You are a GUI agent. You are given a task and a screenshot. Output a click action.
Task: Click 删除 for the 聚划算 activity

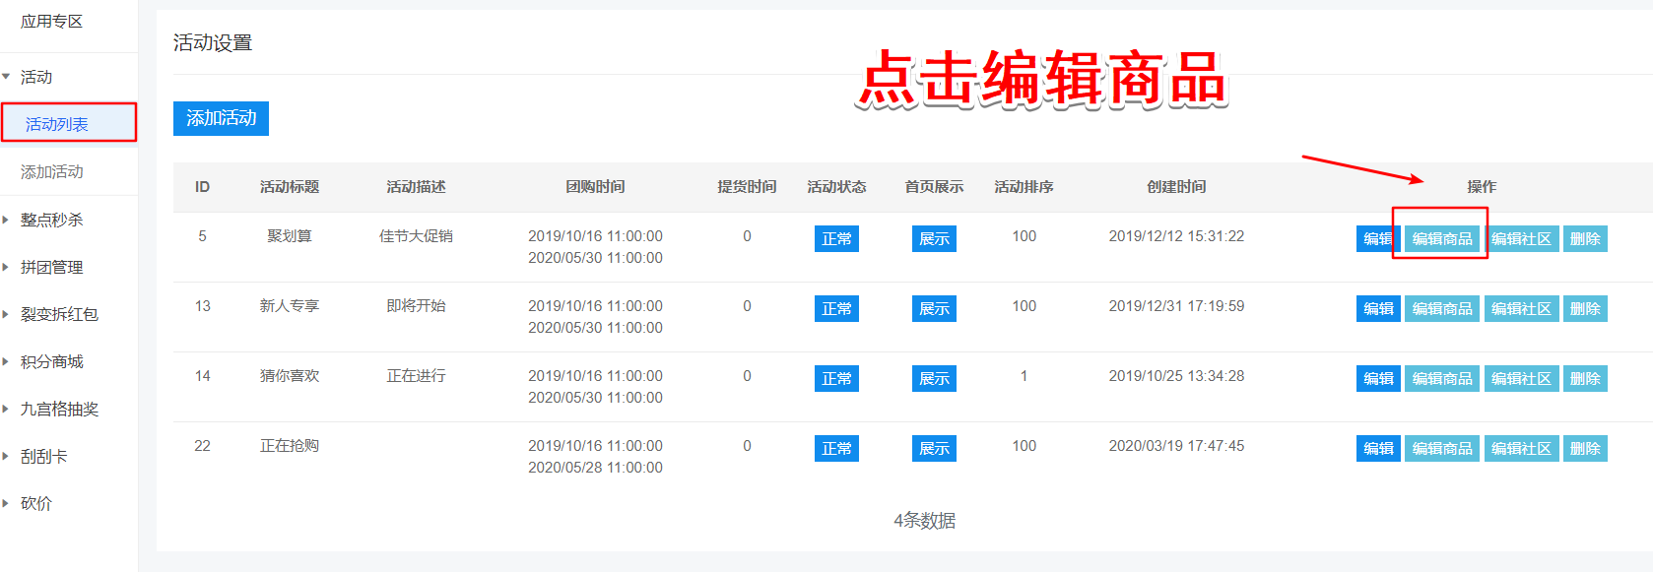tap(1585, 239)
